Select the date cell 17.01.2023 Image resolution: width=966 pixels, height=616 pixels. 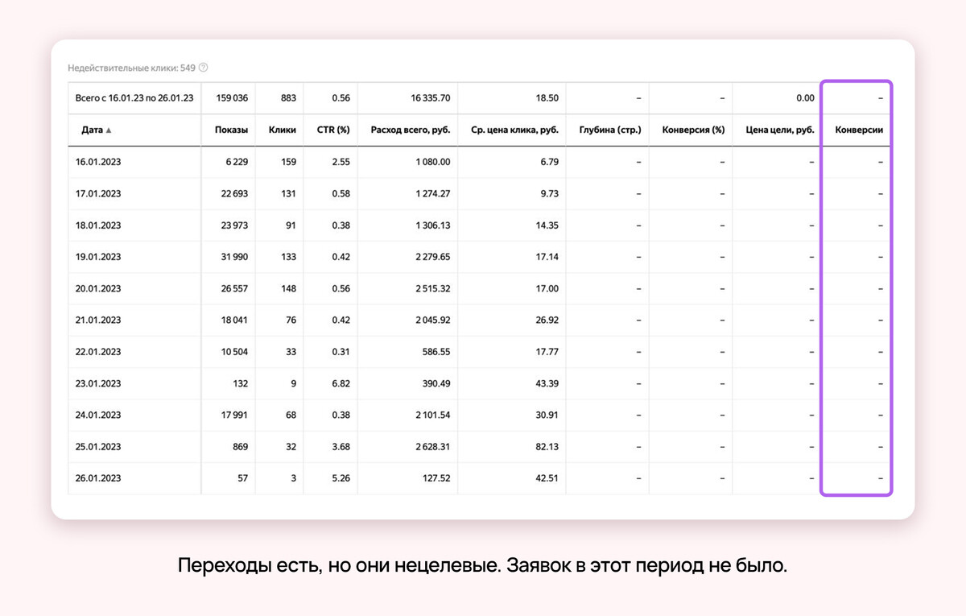pyautogui.click(x=98, y=194)
